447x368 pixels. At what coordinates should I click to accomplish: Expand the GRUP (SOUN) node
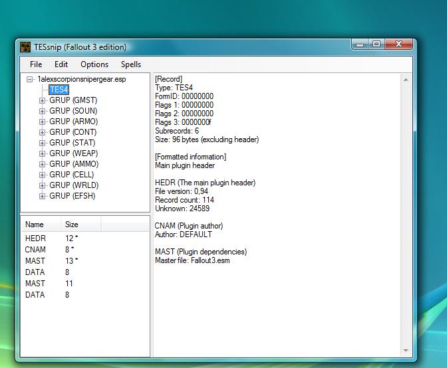point(42,111)
